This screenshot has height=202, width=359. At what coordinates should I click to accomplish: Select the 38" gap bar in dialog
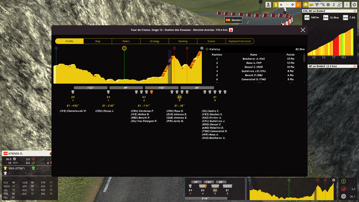point(197,88)
